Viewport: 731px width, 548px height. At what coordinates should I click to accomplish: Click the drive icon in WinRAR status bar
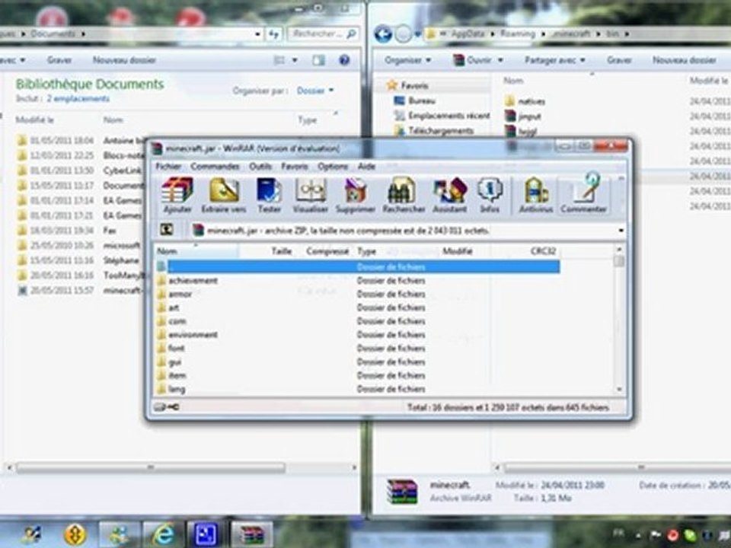tap(160, 407)
